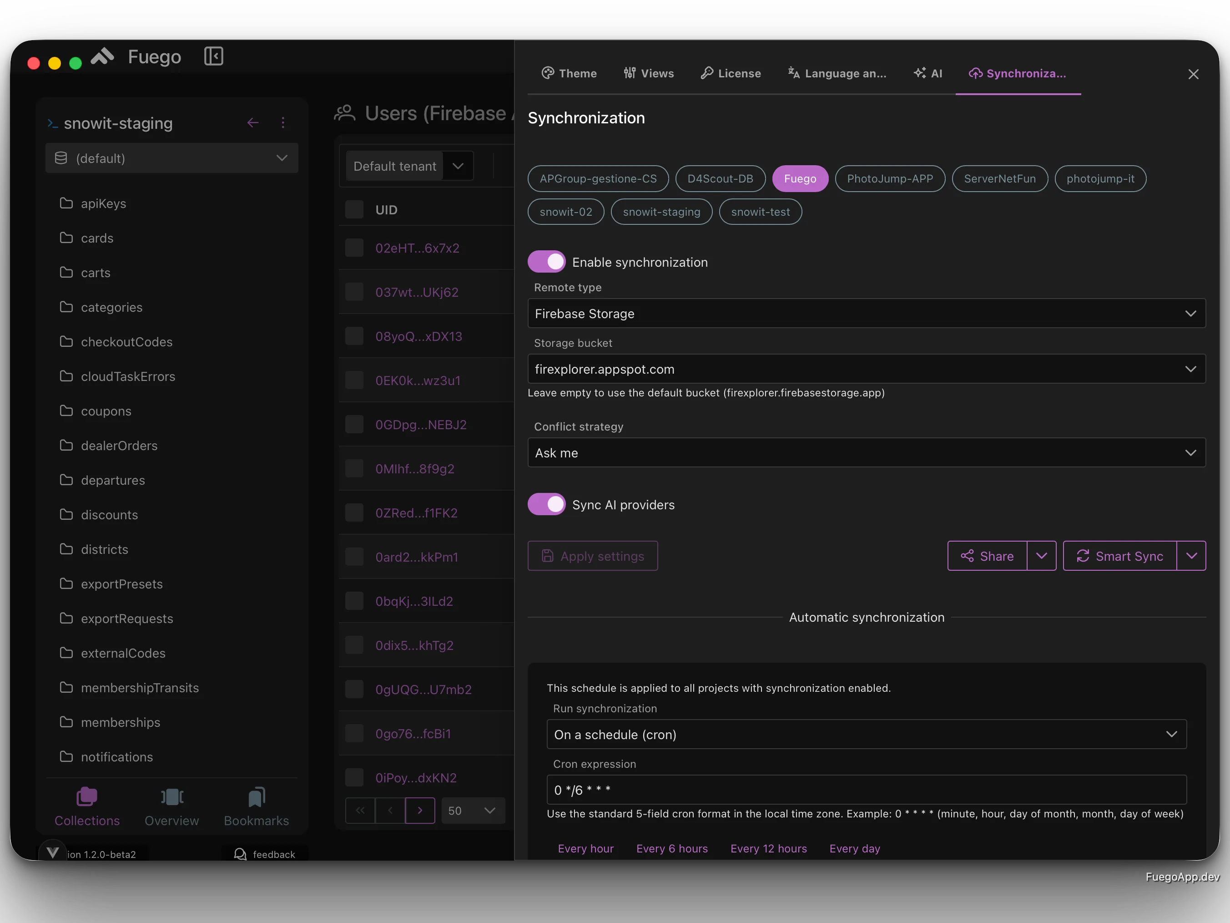Open the three-dot menu beside snowit-staging
1230x923 pixels.
pos(283,122)
